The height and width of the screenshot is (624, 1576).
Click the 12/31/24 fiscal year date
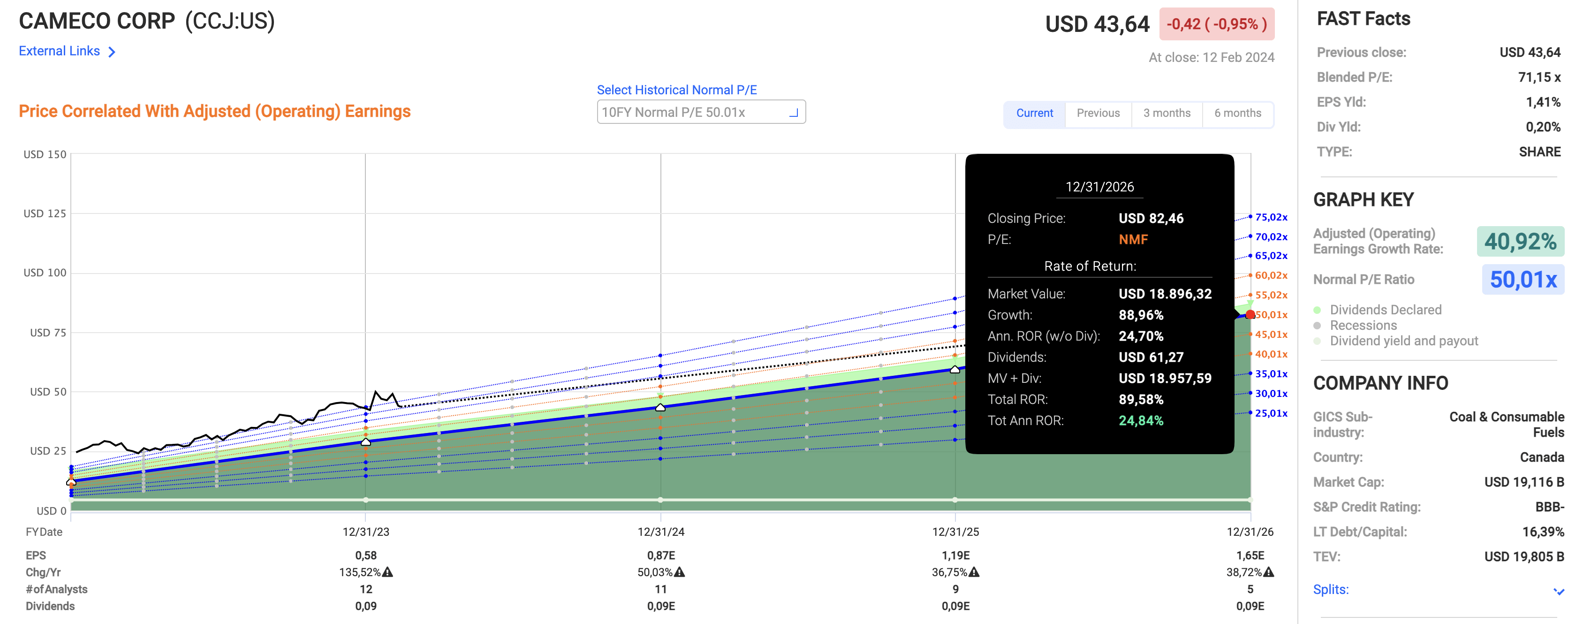[661, 532]
